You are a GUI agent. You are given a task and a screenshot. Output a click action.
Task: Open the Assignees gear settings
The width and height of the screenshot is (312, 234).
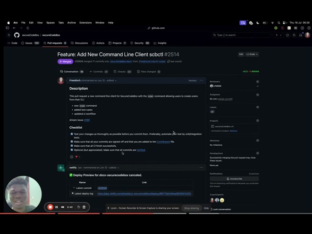(x=257, y=95)
